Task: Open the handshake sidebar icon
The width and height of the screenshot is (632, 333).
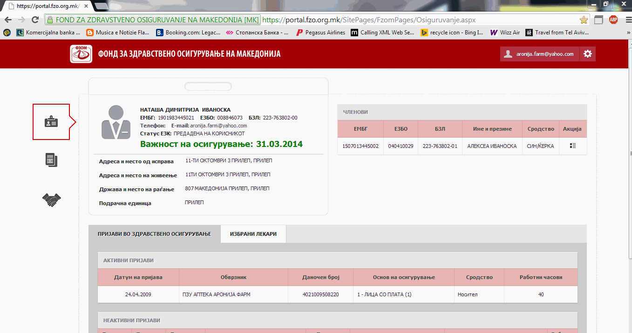Action: coord(52,200)
